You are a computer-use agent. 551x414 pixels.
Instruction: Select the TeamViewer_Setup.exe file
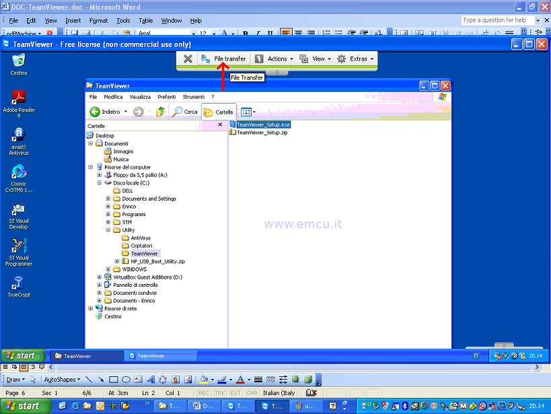coord(260,125)
